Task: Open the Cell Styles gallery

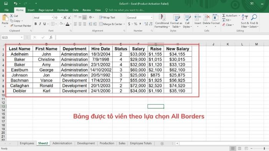Action: (x=187, y=21)
